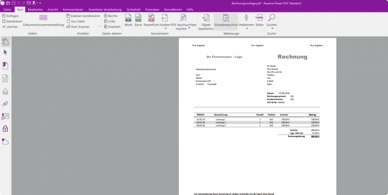
Task: Click the Andere conversion icon
Action: 165,18
